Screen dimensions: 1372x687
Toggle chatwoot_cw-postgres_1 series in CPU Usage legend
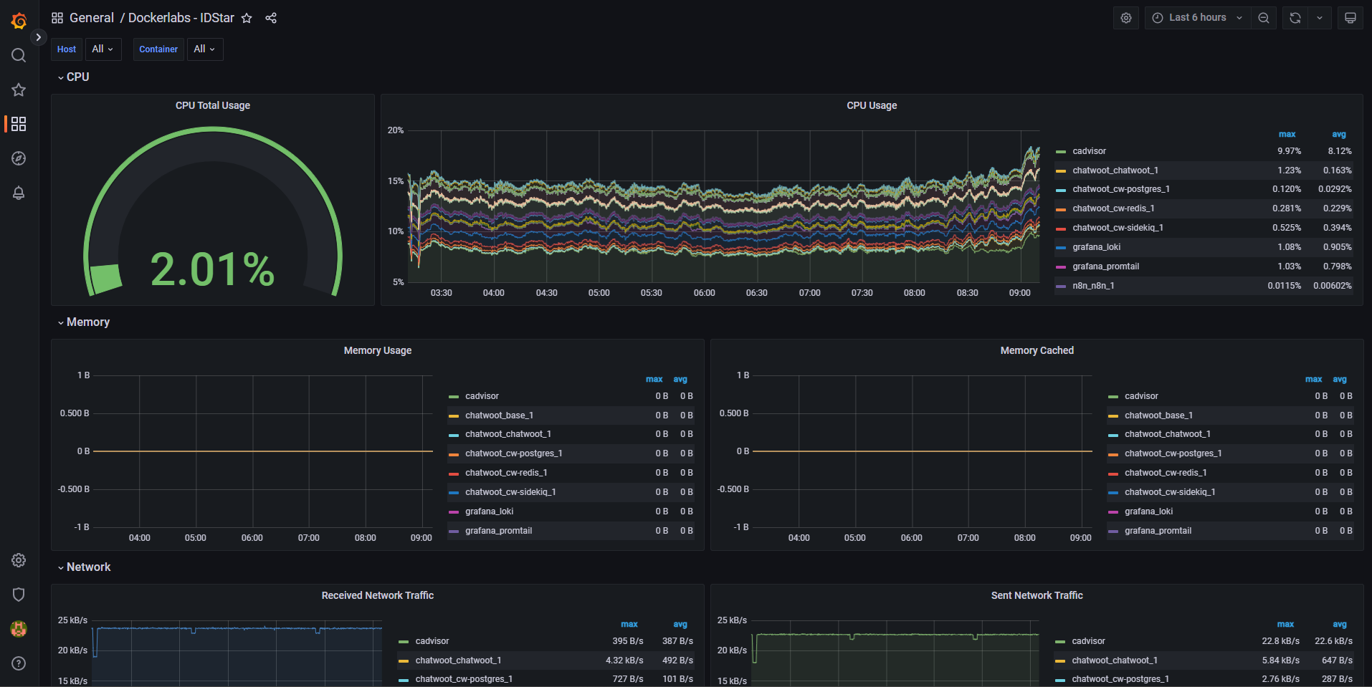coord(1121,189)
